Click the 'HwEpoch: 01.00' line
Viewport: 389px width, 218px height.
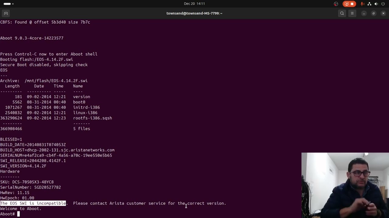(17, 198)
